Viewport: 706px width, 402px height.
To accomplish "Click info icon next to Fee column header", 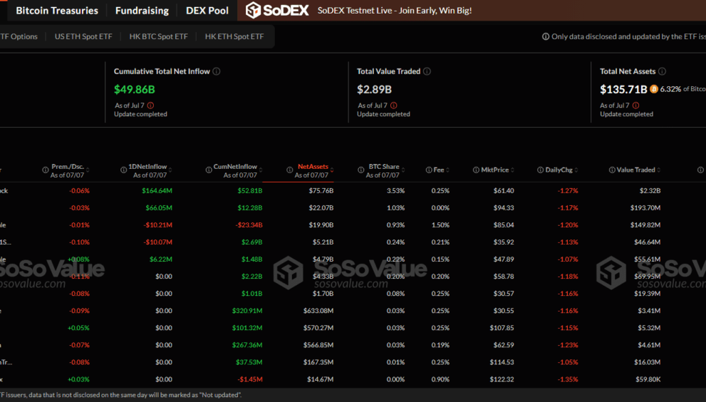I will 429,170.
